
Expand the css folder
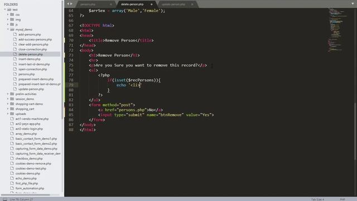coord(8,15)
